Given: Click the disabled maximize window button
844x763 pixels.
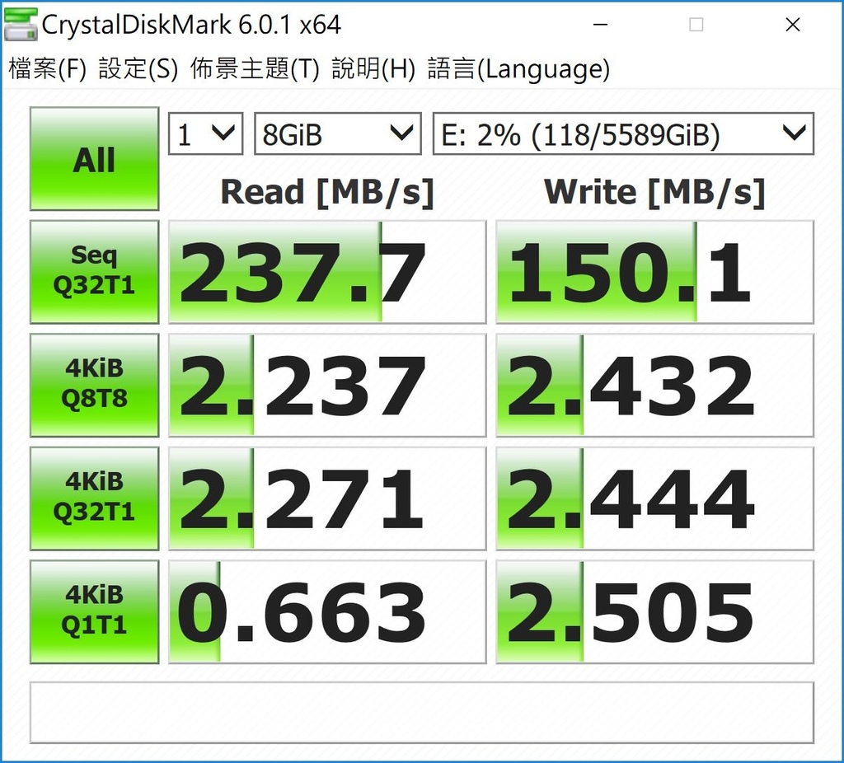Looking at the screenshot, I should [x=696, y=25].
